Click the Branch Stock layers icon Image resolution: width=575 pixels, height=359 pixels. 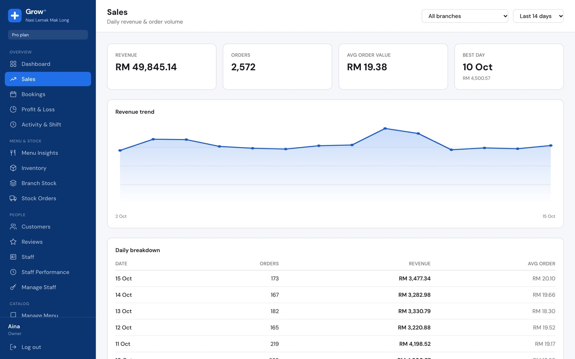tap(13, 183)
